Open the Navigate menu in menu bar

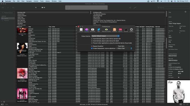point(29,1)
